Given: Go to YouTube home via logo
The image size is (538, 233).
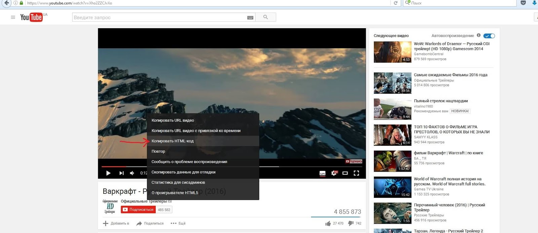Looking at the screenshot, I should click(31, 17).
